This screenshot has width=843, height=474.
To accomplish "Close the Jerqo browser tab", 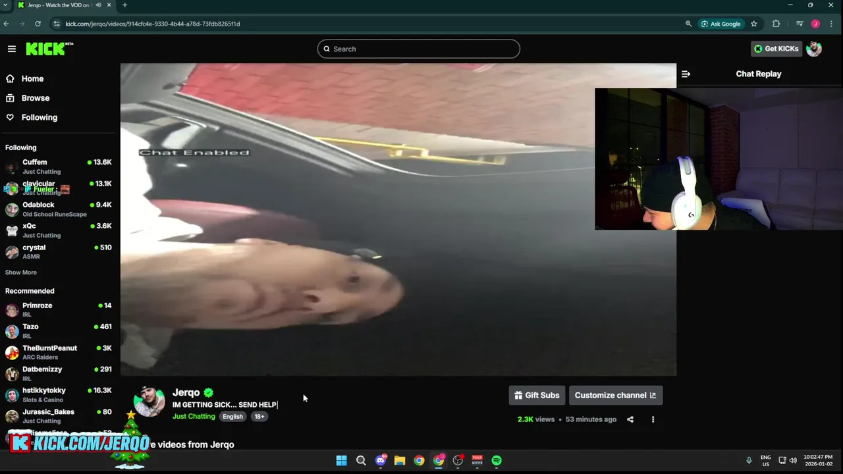I will coord(109,5).
